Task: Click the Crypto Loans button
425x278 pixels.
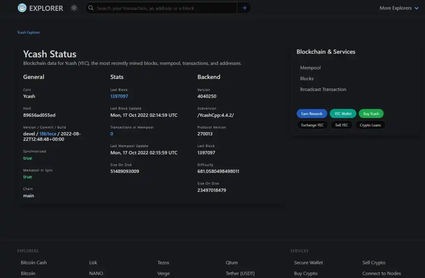Action: (370, 125)
